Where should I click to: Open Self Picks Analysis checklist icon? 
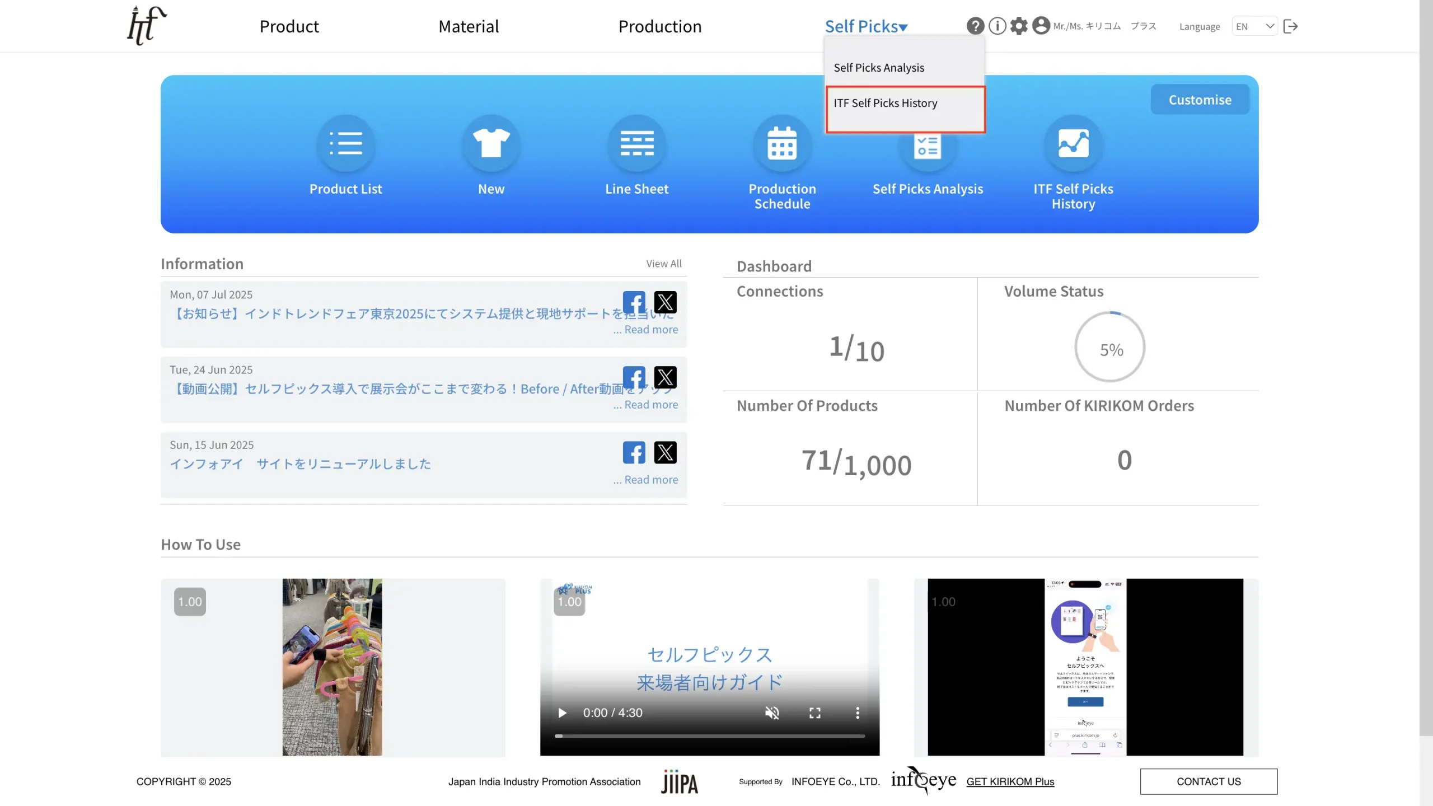[928, 148]
